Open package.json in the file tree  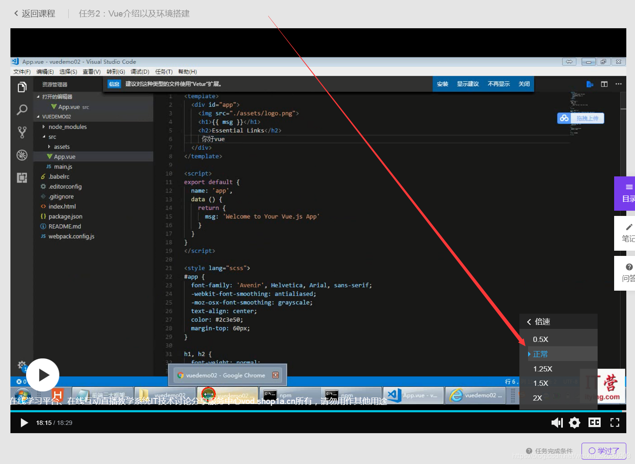coord(93,217)
